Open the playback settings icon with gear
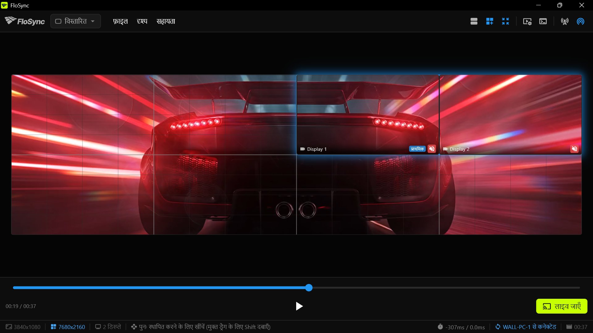The image size is (593, 333). (527, 21)
